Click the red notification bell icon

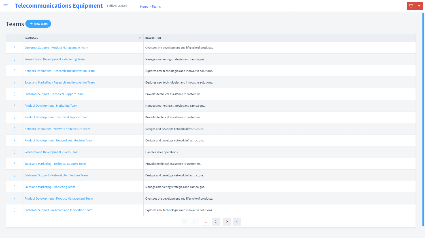tap(411, 6)
